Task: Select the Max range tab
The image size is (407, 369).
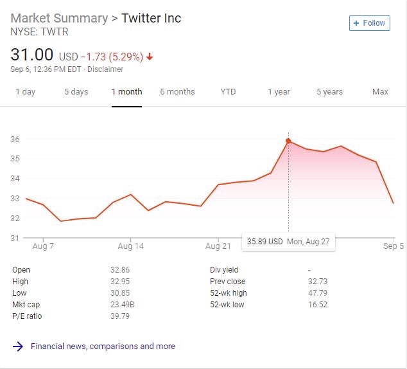Action: coord(380,92)
